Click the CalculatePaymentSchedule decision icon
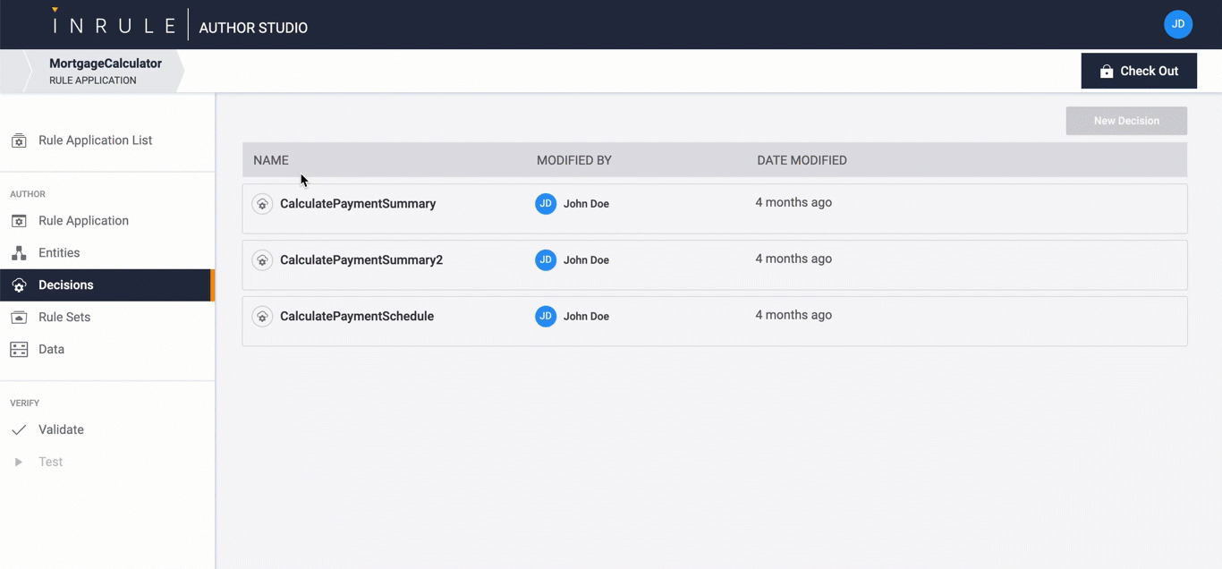 click(x=262, y=316)
